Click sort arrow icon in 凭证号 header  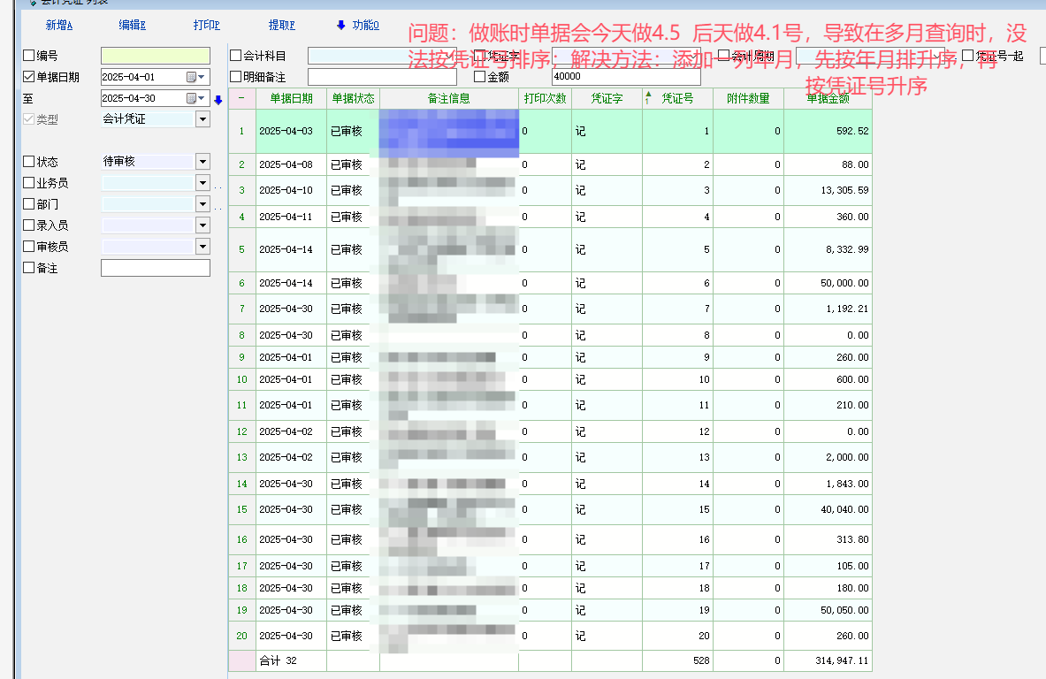pos(648,98)
